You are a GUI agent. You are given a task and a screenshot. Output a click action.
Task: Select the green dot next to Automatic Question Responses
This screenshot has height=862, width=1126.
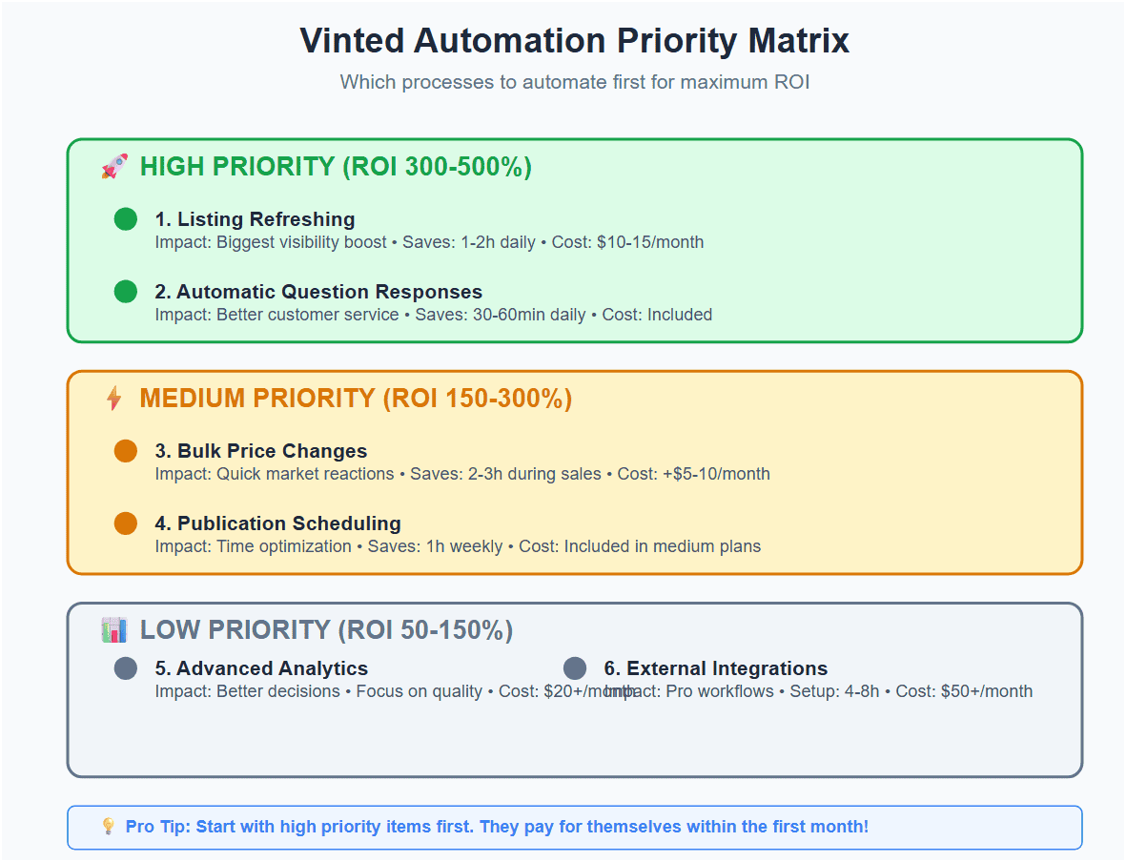126,292
